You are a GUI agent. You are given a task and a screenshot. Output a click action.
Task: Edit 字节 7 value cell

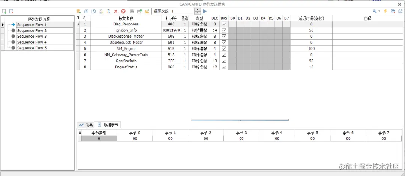384,138
